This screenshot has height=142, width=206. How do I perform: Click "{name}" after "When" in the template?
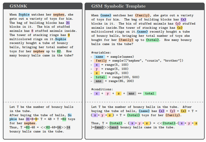tap(106, 15)
